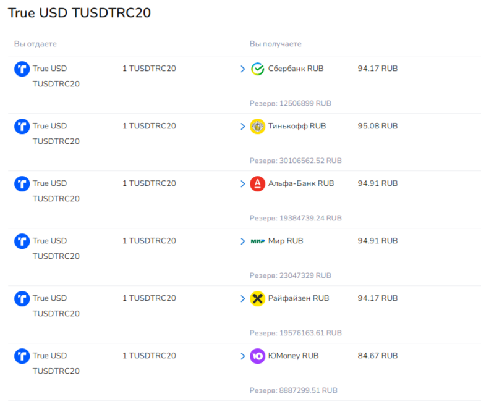Click 1 TUSDTRC20 amount in Тинькофф row
This screenshot has width=481, height=402.
(149, 126)
